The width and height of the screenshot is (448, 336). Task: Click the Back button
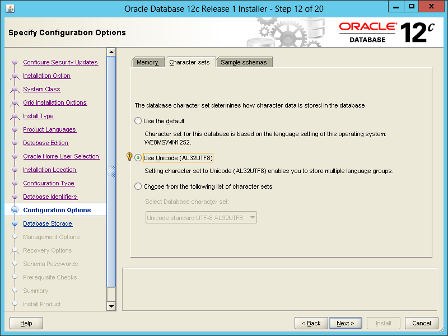pos(311,323)
